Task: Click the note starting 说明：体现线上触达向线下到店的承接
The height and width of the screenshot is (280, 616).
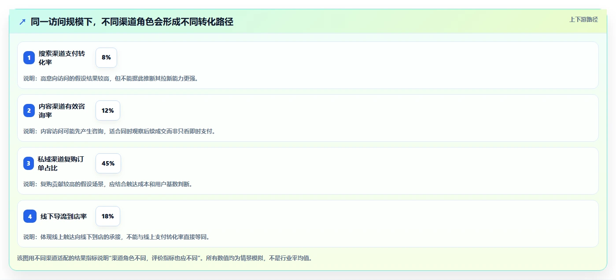Action: (x=116, y=237)
